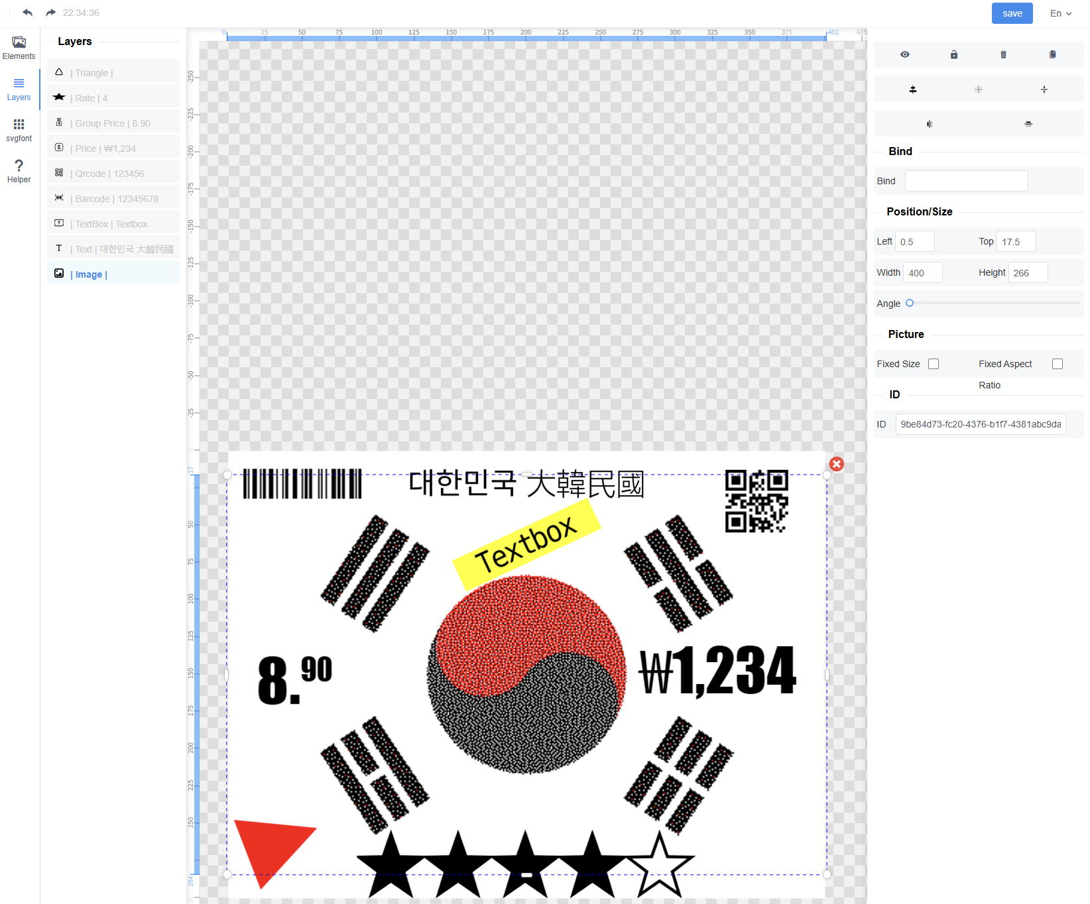Click the Angle slider handle
The width and height of the screenshot is (1090, 904).
910,303
